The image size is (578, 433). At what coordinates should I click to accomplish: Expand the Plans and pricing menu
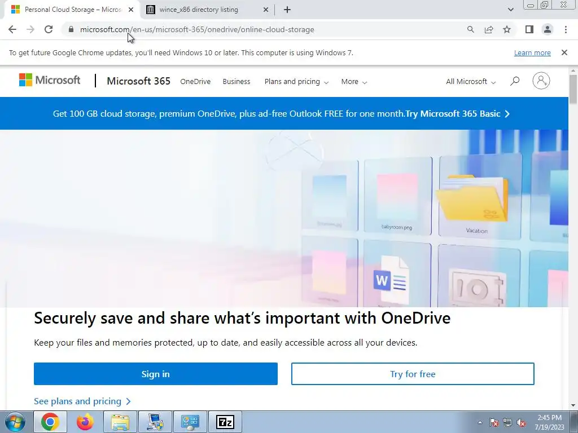pos(296,82)
